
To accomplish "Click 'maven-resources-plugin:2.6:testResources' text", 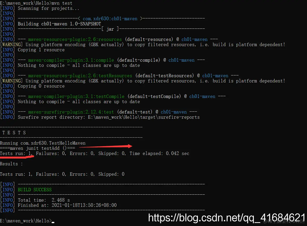I will [x=80, y=76].
